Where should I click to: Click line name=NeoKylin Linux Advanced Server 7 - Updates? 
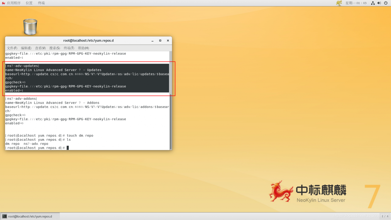click(53, 70)
